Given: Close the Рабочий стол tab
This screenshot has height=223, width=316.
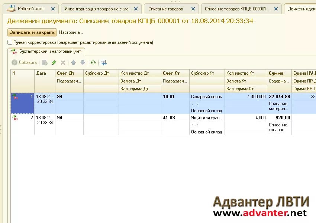Looking at the screenshot, I should click(53, 9).
